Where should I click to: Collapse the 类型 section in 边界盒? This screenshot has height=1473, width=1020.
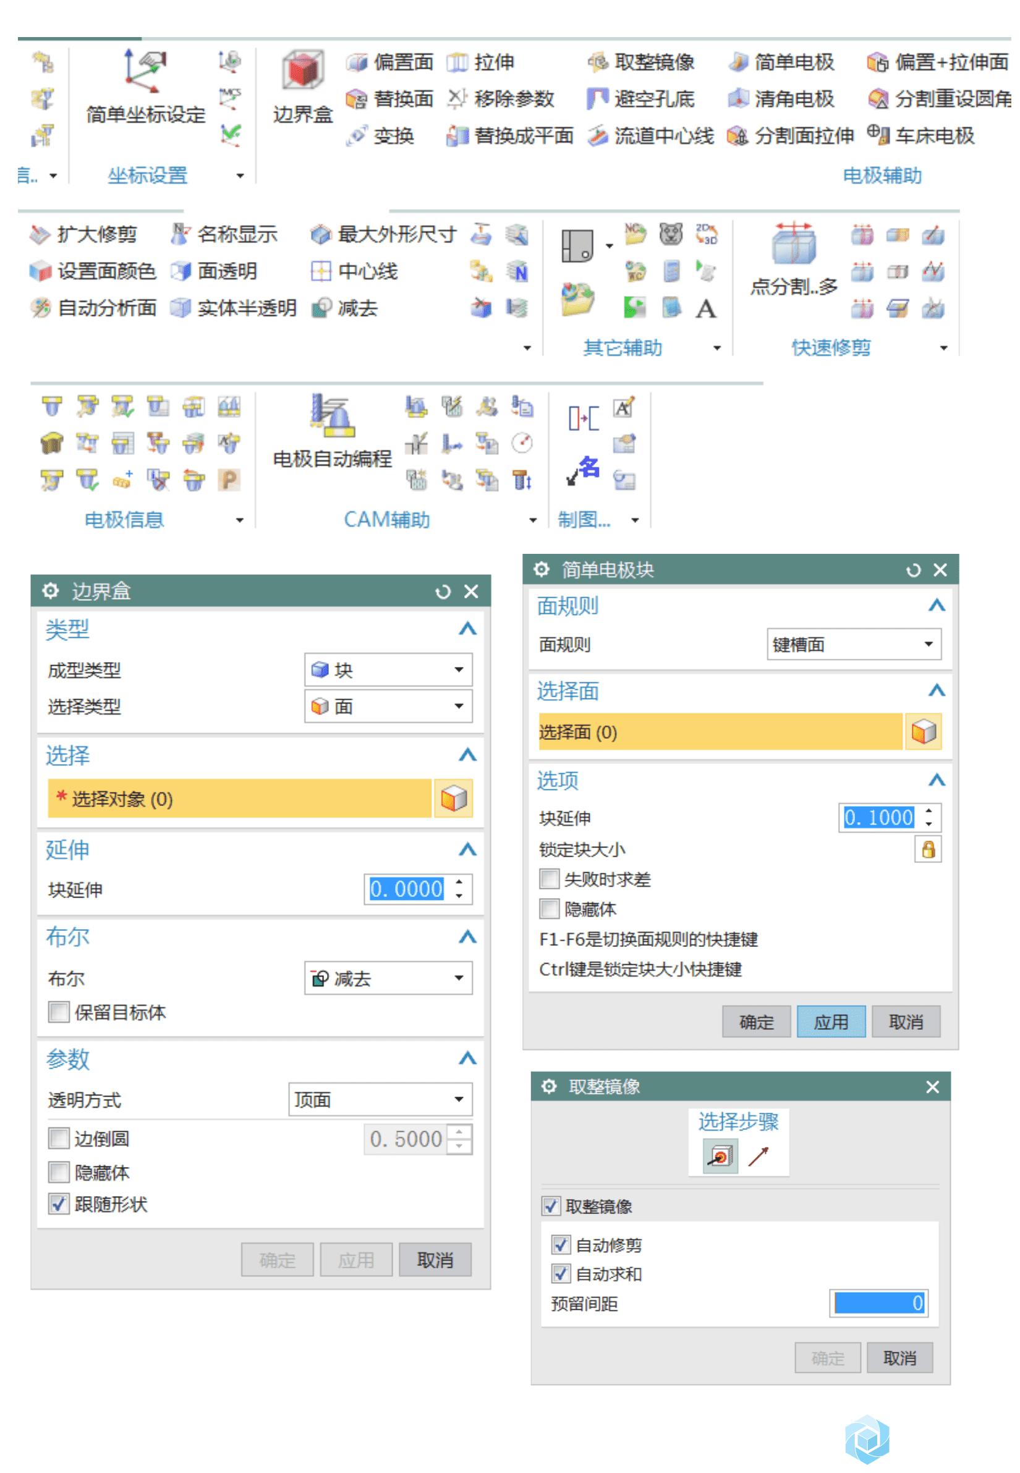468,629
